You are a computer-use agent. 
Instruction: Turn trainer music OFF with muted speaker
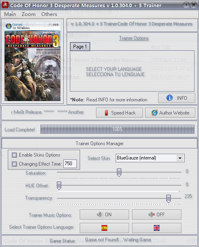pos(152,214)
